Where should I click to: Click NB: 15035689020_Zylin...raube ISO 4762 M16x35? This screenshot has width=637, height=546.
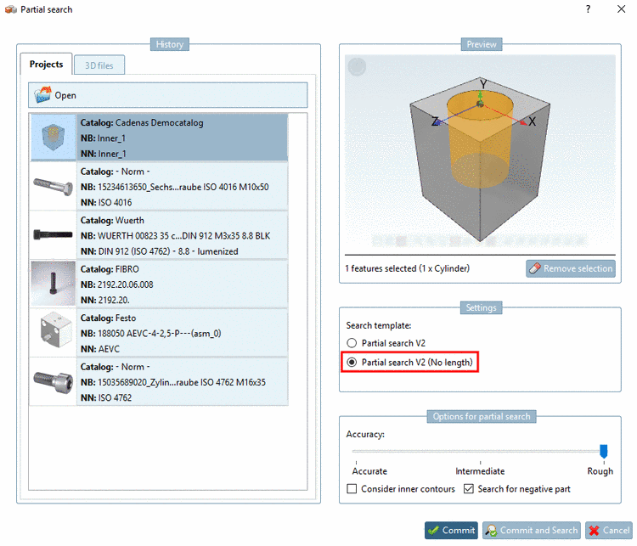(173, 382)
